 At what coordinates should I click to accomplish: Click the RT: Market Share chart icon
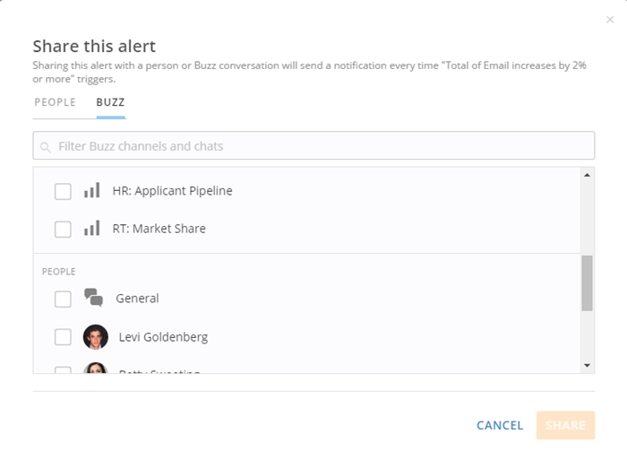click(x=91, y=229)
